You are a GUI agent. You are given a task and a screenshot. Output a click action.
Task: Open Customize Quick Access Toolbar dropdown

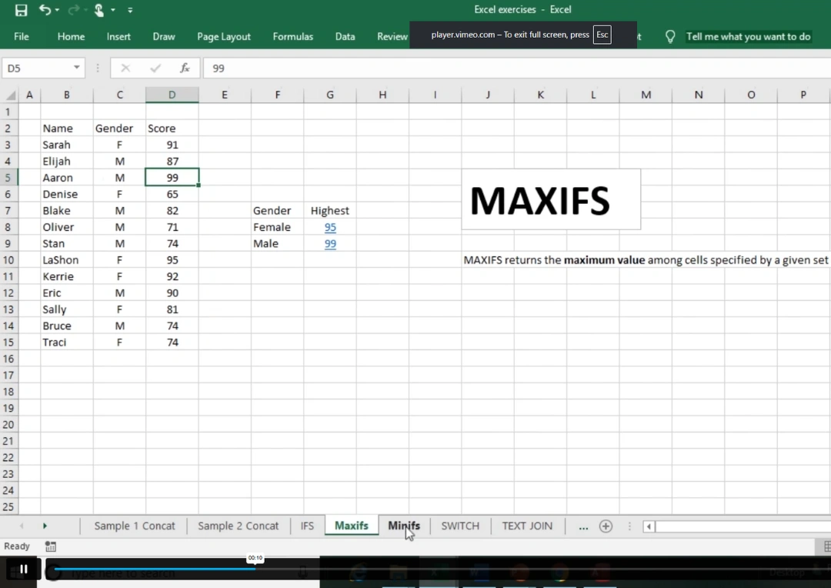click(130, 10)
